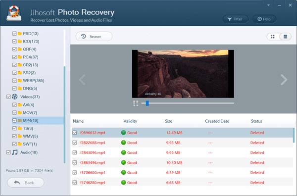
Task: Go back with the Back button
Action: point(26,183)
